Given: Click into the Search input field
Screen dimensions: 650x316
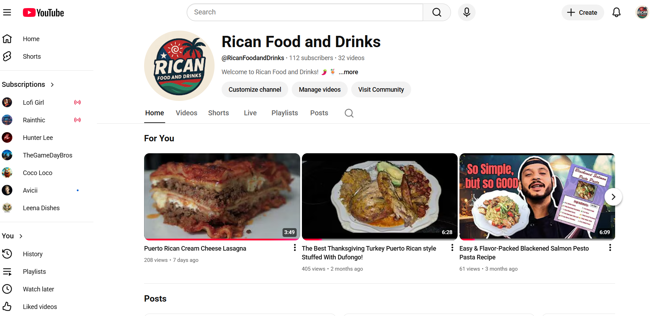Looking at the screenshot, I should (305, 12).
